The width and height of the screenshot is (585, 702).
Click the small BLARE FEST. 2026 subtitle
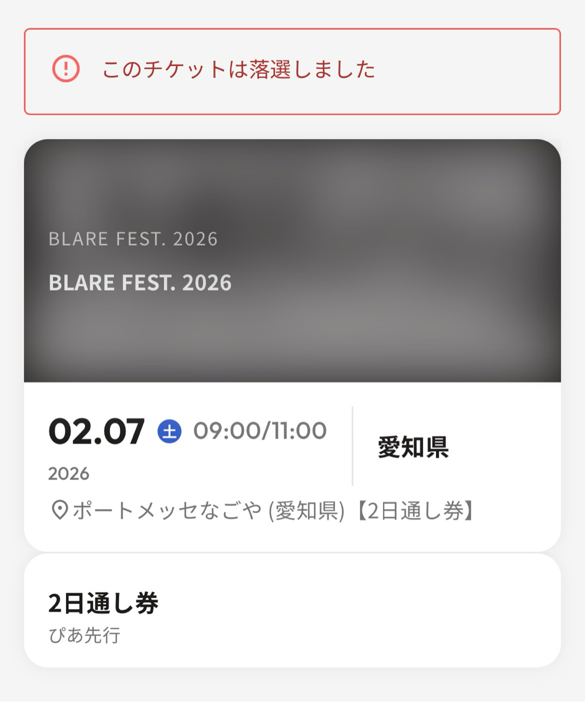(x=133, y=239)
